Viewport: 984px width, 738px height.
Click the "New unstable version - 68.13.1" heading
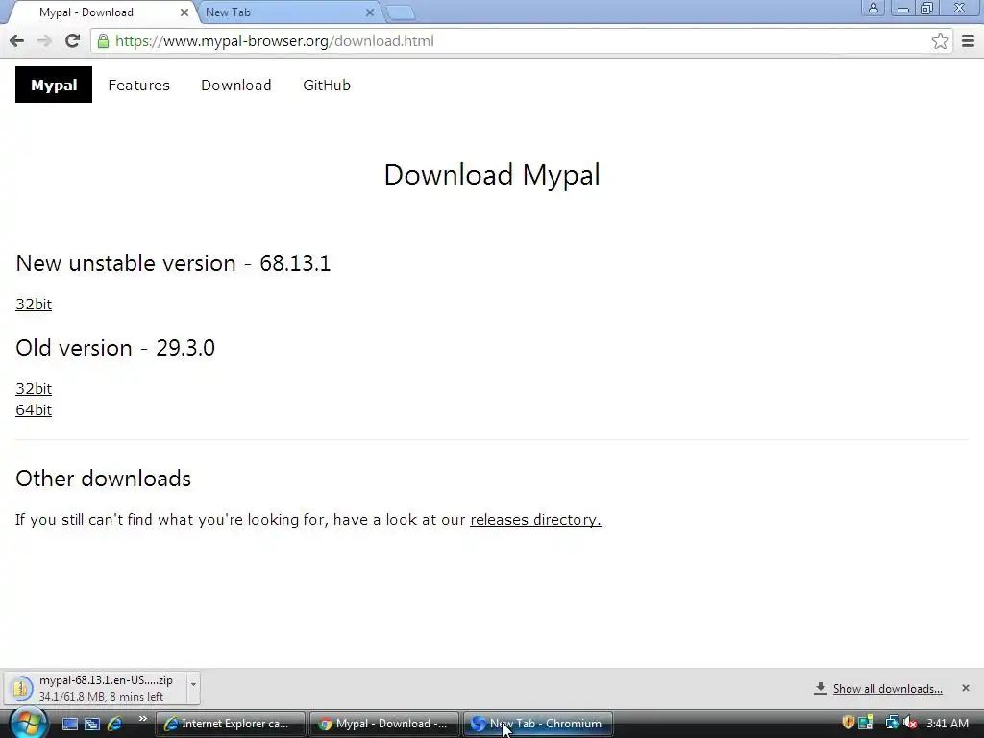tap(173, 263)
